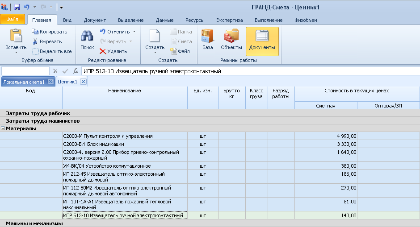This screenshot has height=227, width=420.
Task: Click the price cell 1 640,00
Action: coord(326,155)
